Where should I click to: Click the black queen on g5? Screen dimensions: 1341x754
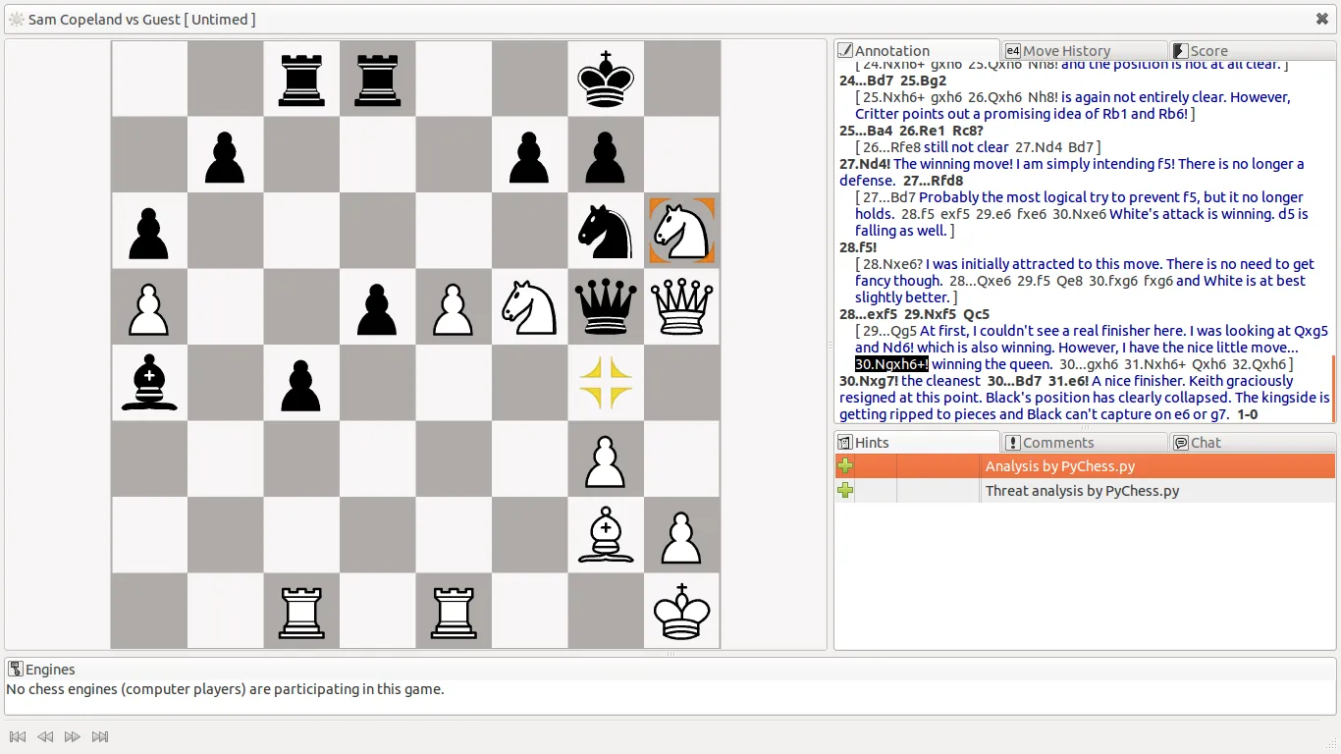point(606,307)
